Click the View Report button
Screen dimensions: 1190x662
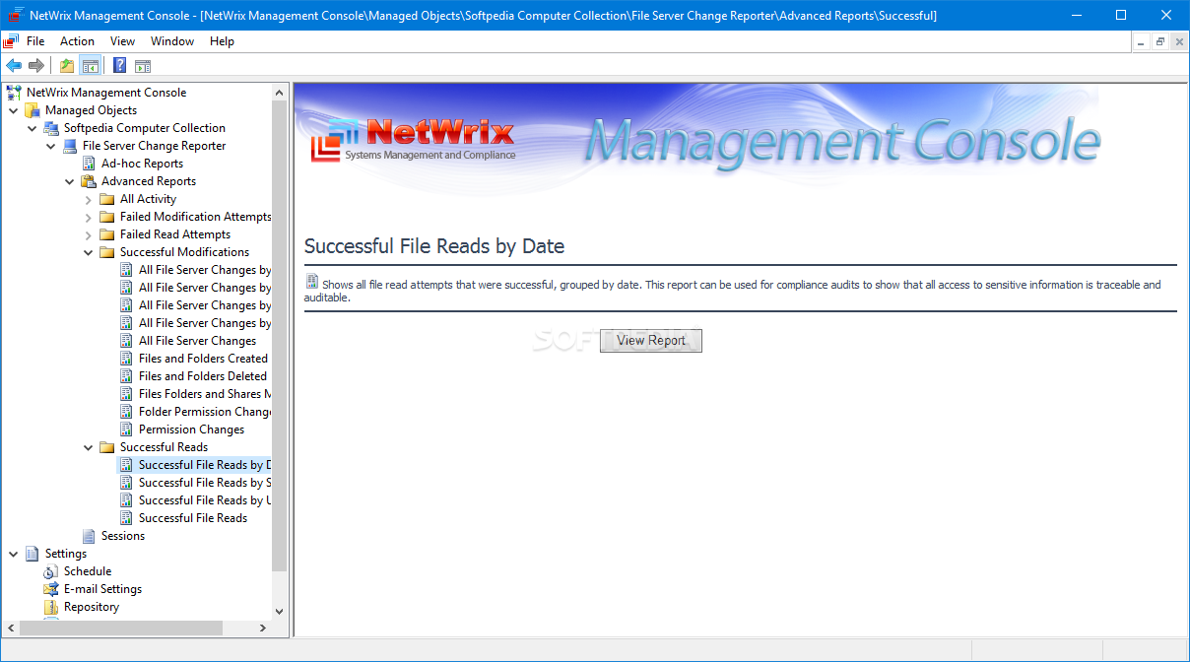click(651, 340)
